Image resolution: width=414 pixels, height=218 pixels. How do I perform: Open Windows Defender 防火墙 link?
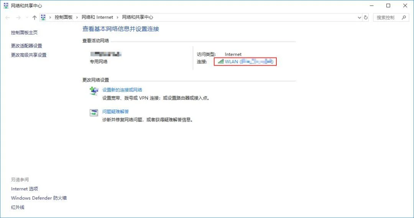pos(39,198)
